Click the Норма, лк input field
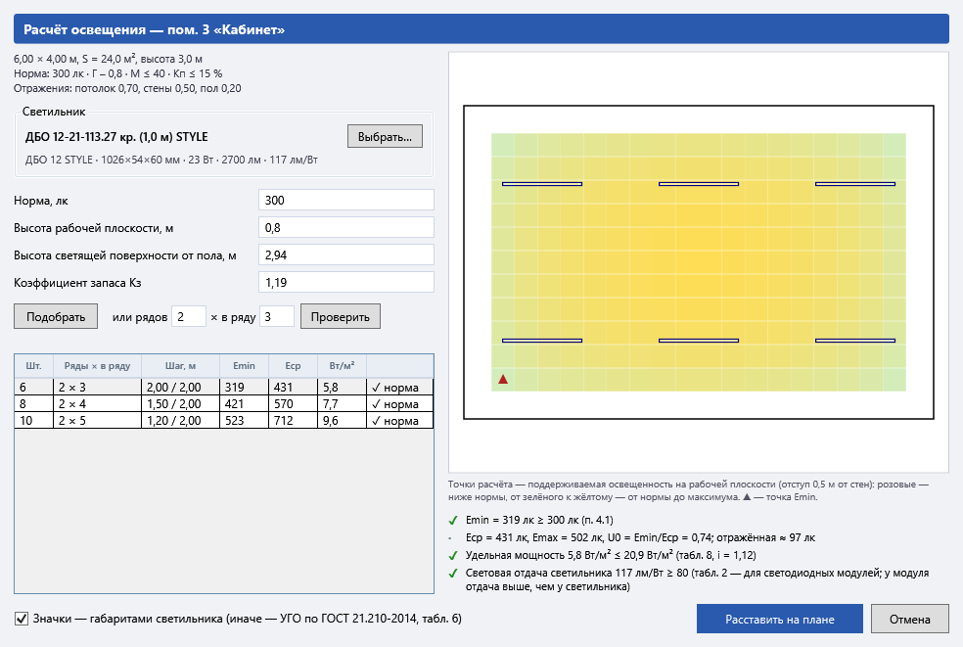 (x=346, y=201)
